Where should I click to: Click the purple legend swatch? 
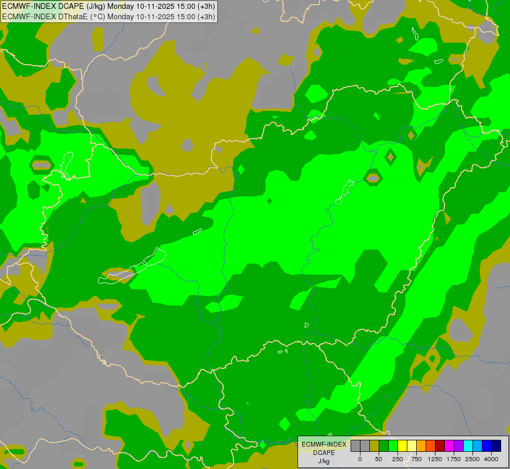coord(459,446)
